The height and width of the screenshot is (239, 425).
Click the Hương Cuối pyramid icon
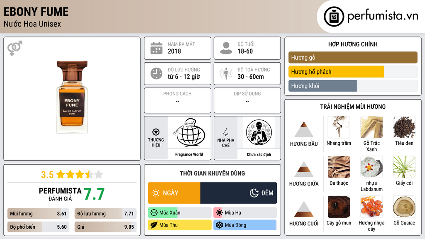(x=304, y=209)
